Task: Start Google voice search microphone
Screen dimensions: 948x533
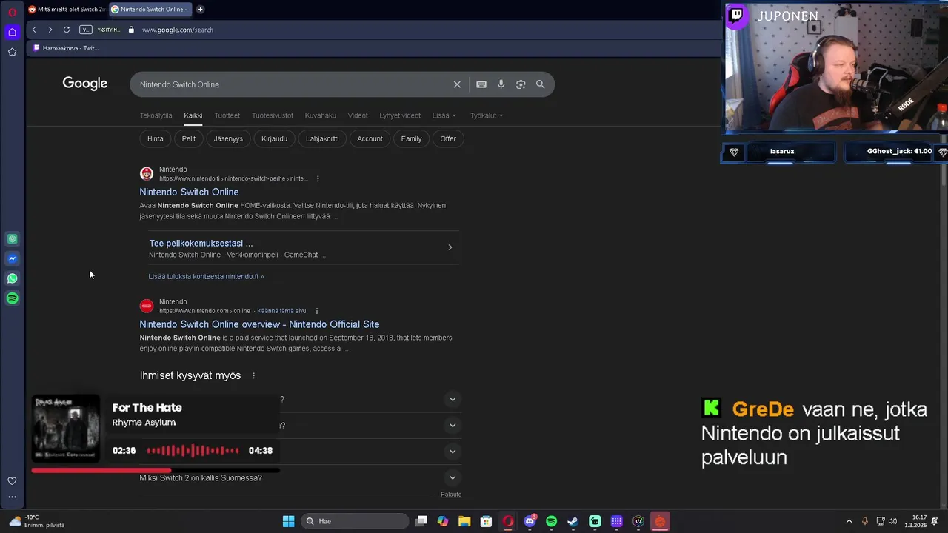Action: pyautogui.click(x=501, y=84)
